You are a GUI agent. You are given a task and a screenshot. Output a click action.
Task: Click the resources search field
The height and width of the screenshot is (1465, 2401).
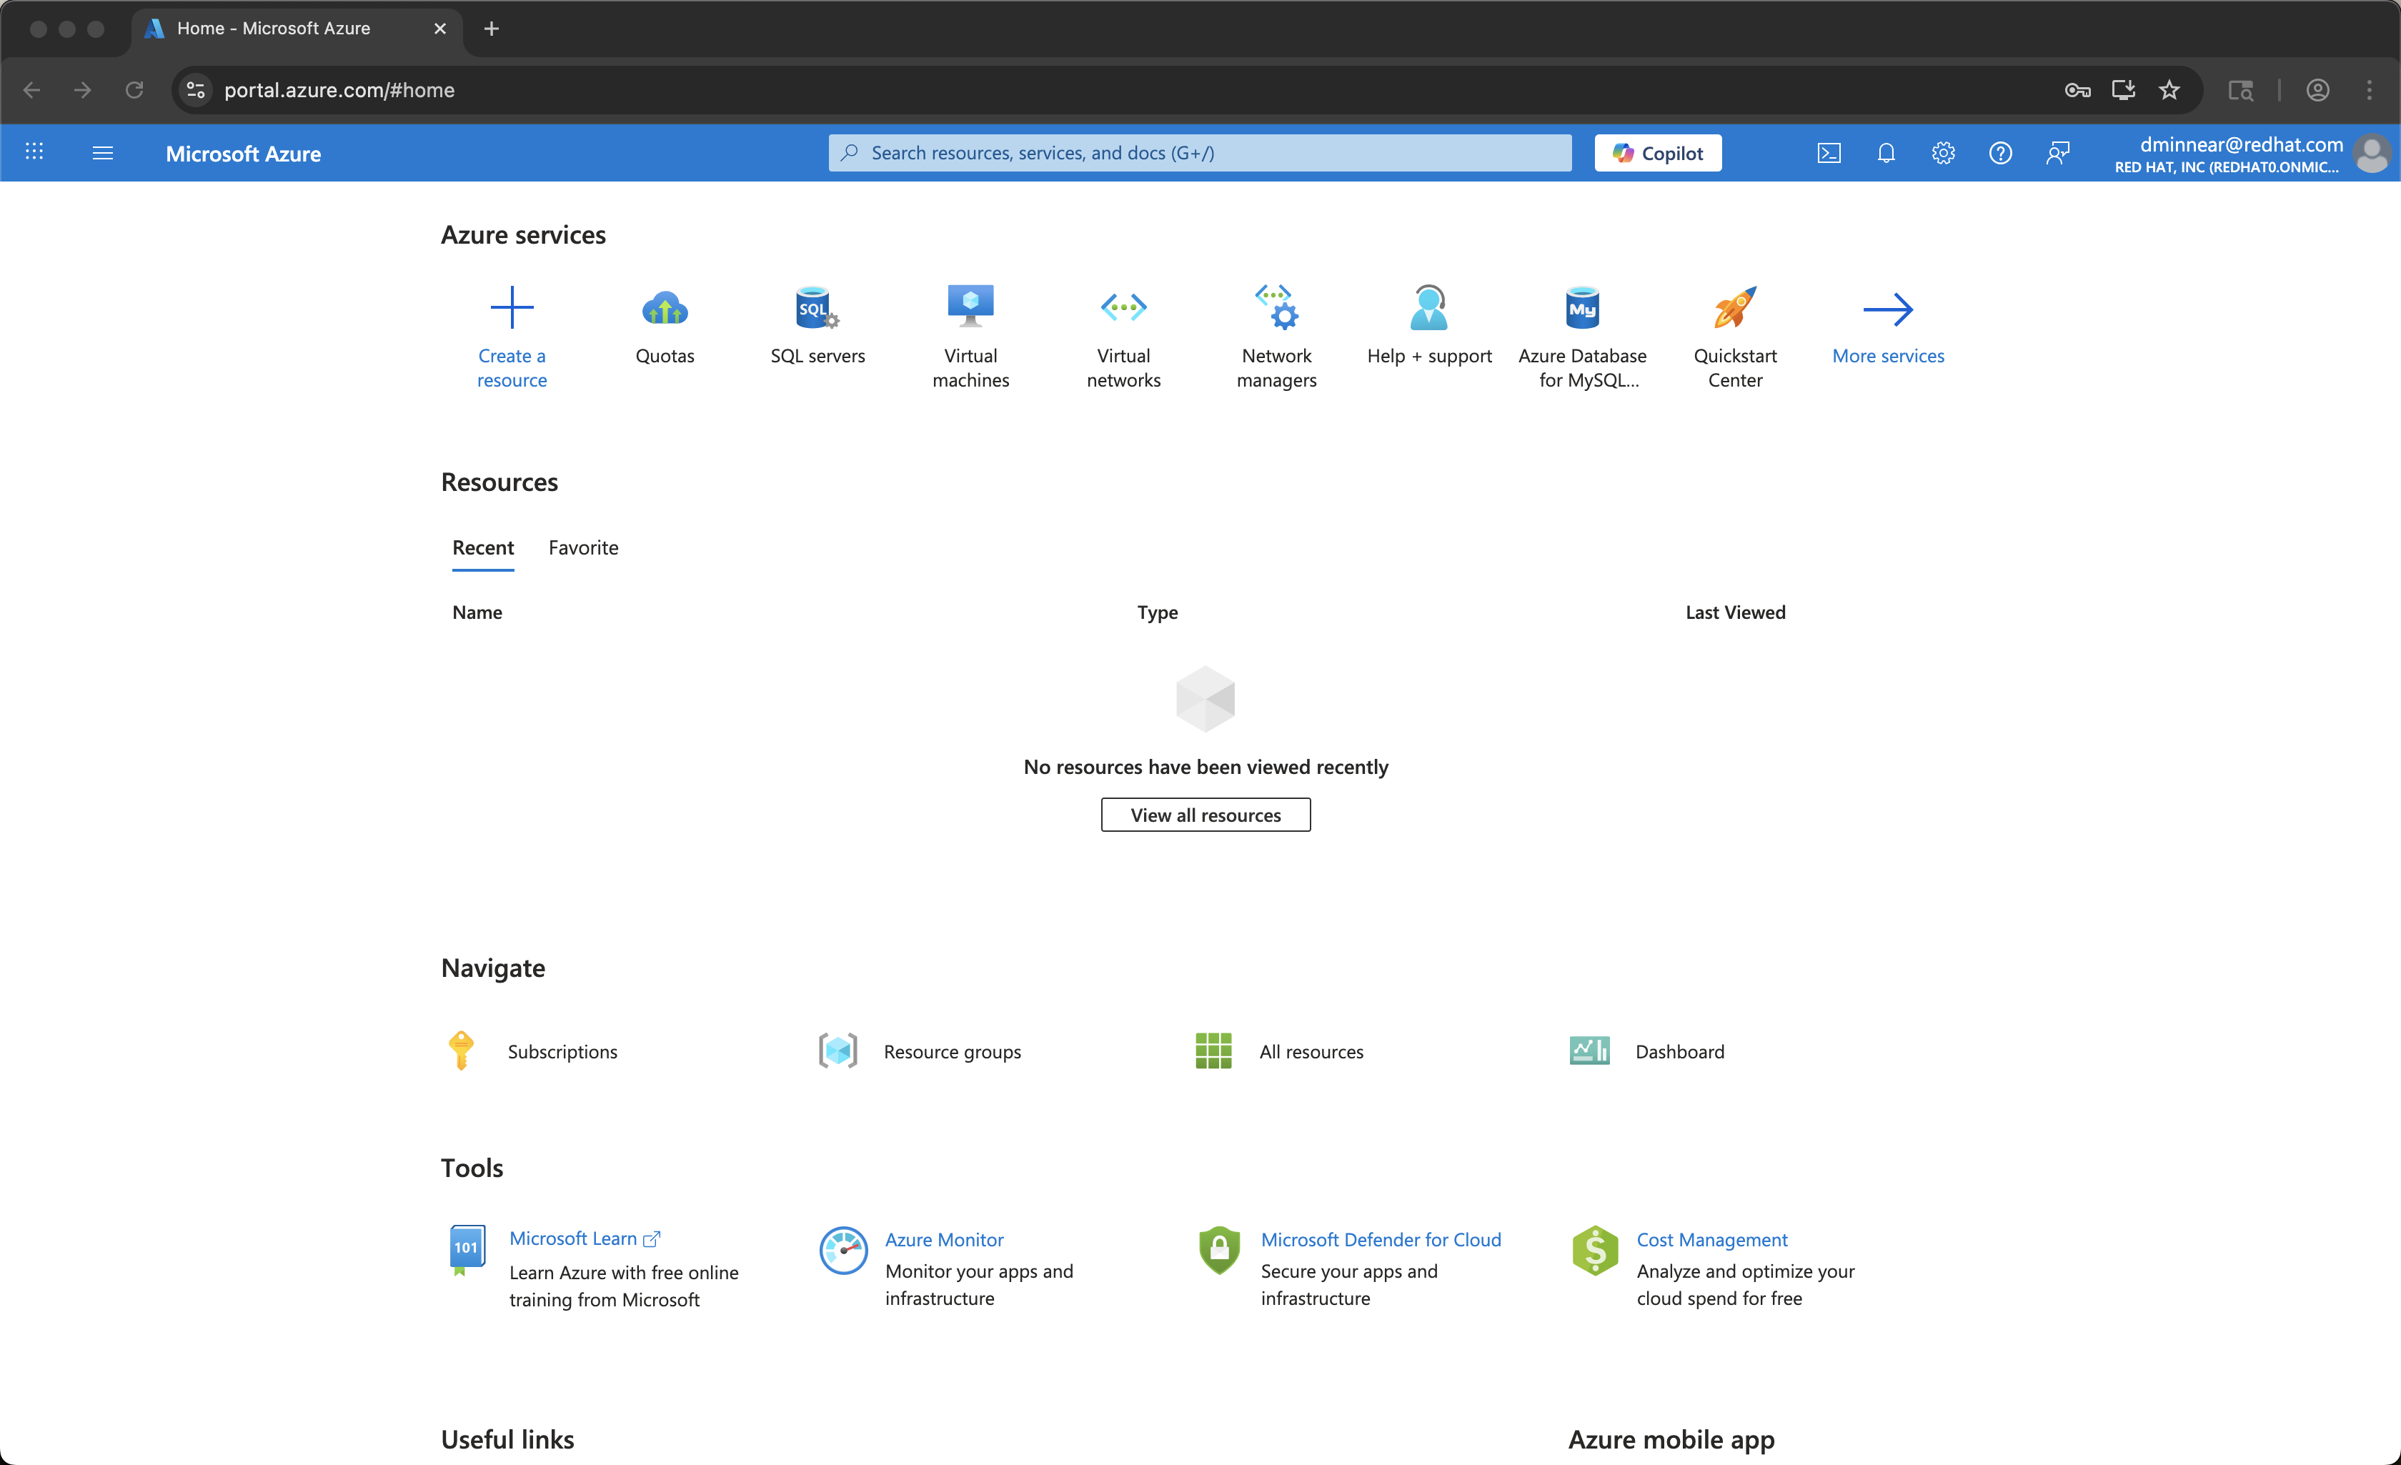coord(1198,152)
